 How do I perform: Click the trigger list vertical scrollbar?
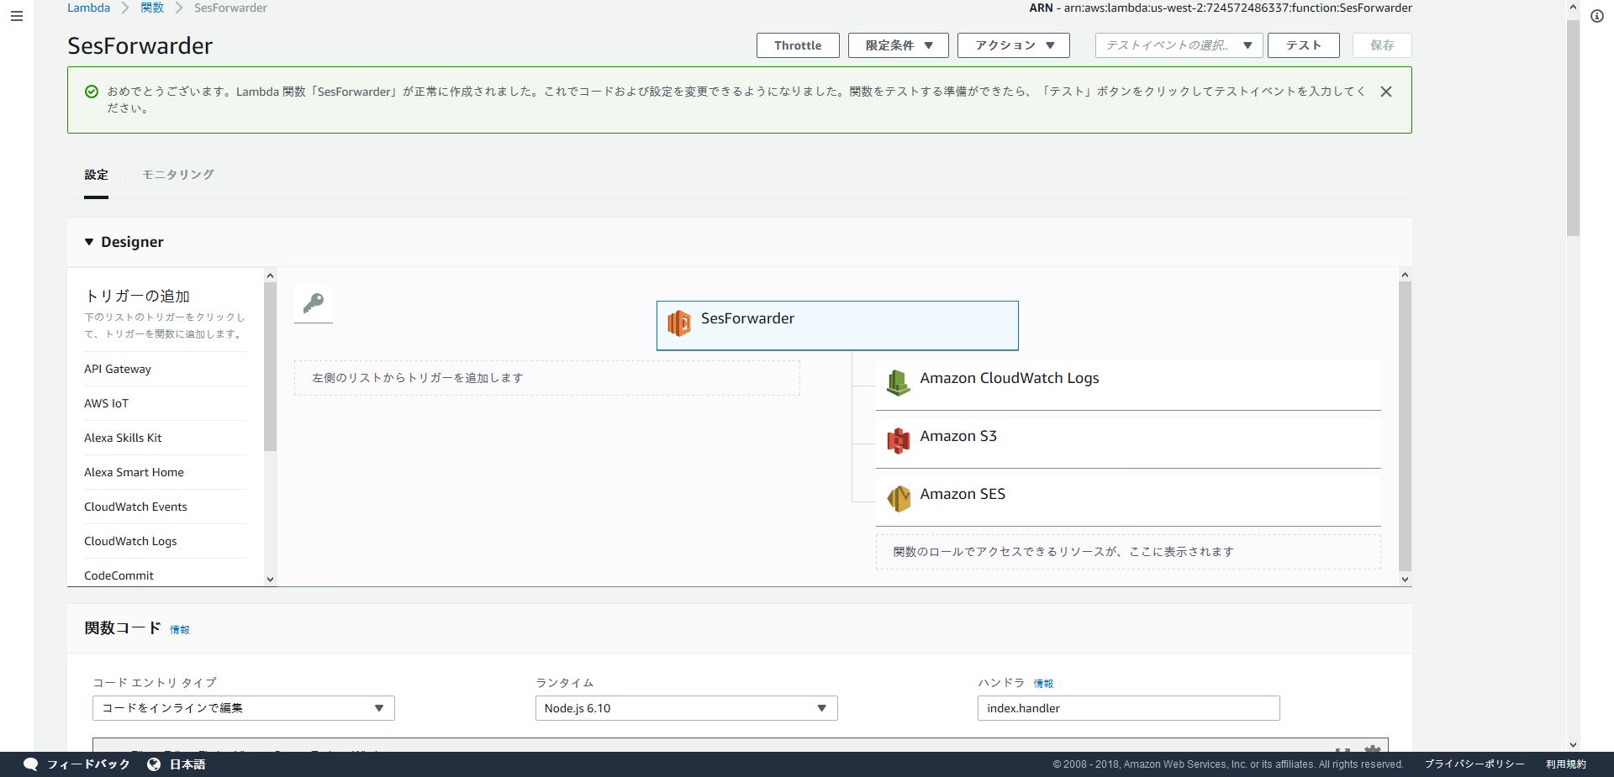click(x=270, y=367)
